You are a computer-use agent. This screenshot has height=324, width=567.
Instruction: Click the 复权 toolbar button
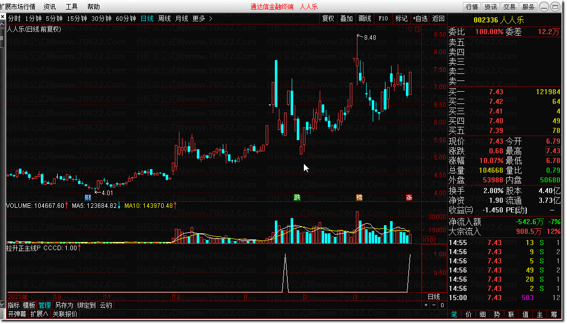coord(328,18)
